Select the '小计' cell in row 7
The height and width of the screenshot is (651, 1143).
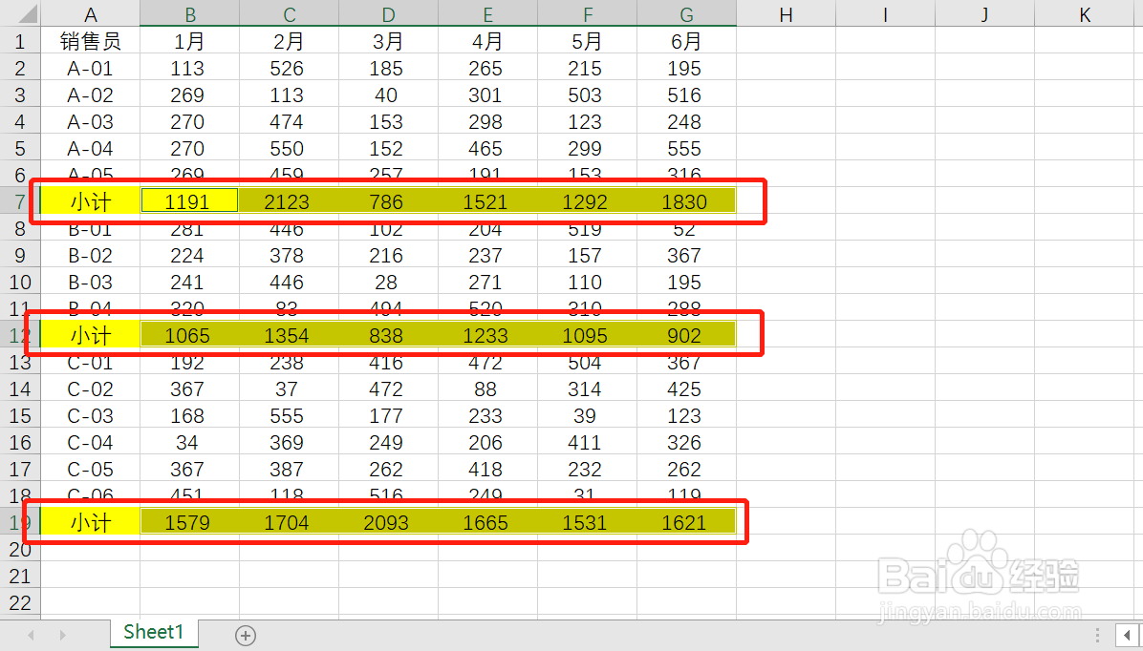click(x=91, y=201)
